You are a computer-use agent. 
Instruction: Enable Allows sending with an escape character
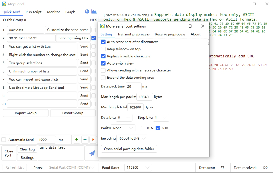point(103,70)
